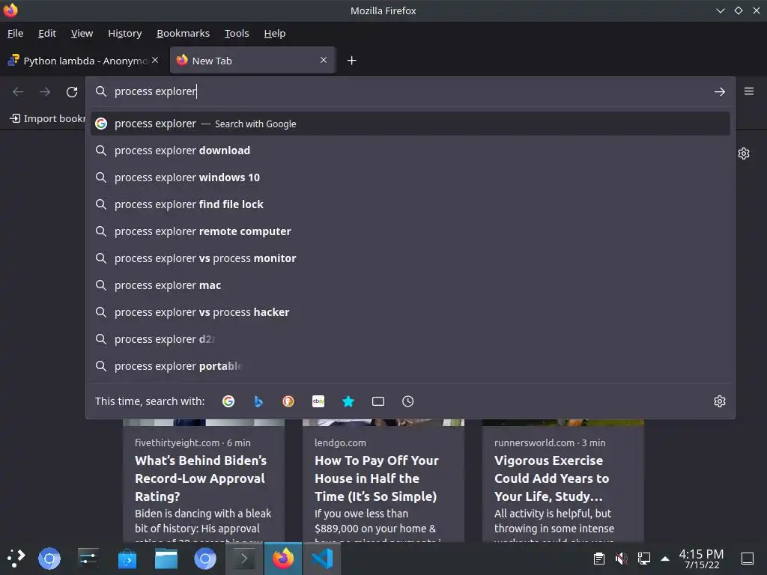Open System Settings from the taskbar

coord(88,559)
